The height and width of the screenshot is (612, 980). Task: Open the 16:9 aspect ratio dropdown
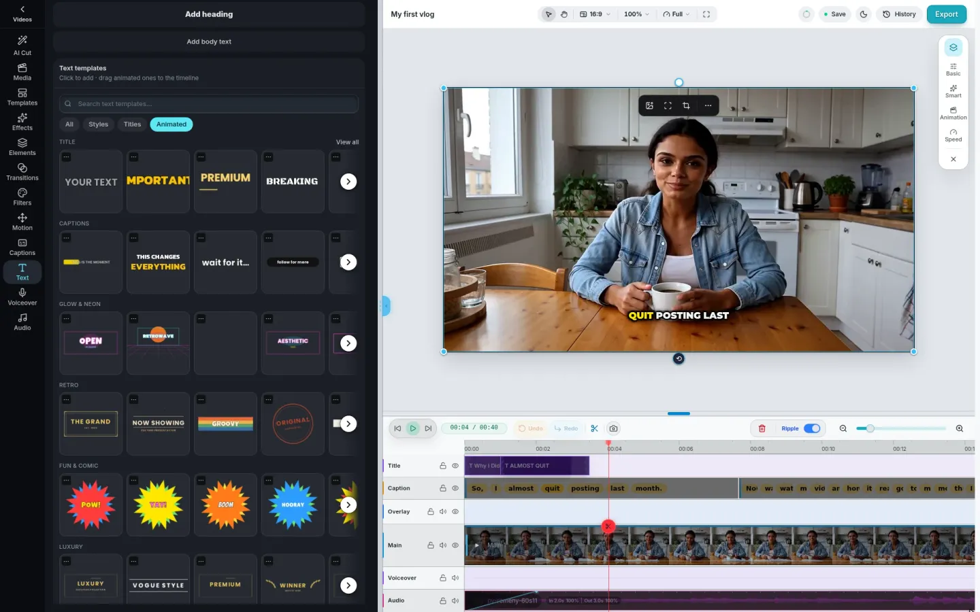point(595,14)
